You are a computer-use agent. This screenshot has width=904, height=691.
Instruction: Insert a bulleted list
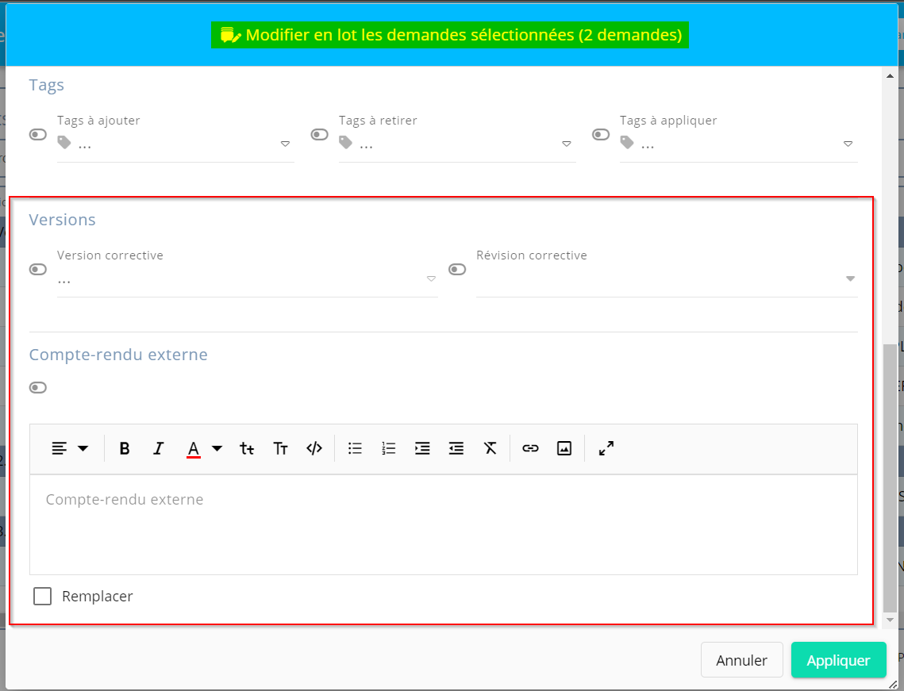coord(355,448)
